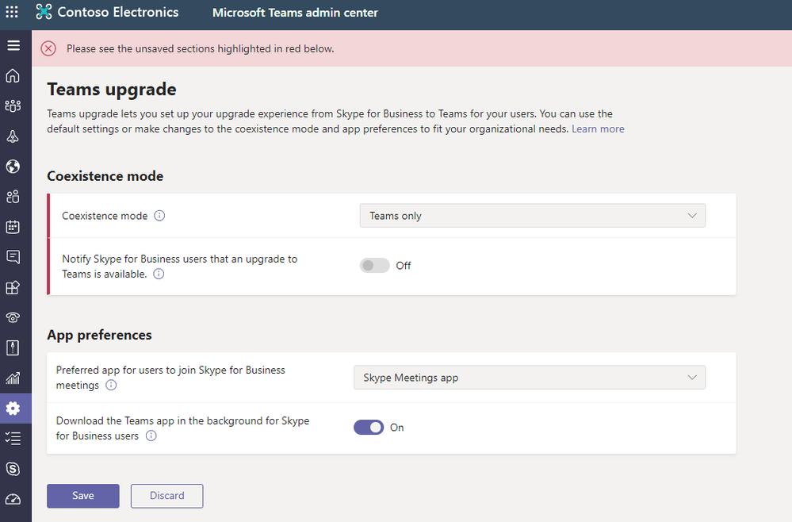
Task: Open the Planning checklist icon
Action: [13, 438]
